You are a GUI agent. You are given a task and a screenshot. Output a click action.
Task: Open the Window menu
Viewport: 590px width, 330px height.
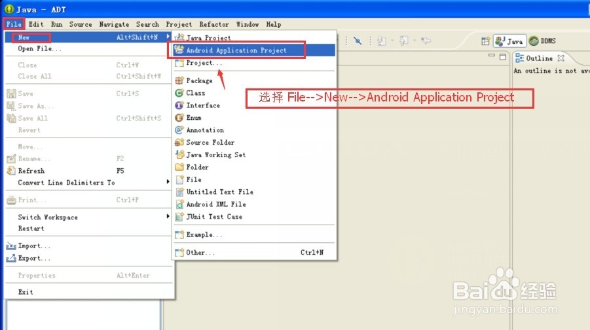[248, 24]
